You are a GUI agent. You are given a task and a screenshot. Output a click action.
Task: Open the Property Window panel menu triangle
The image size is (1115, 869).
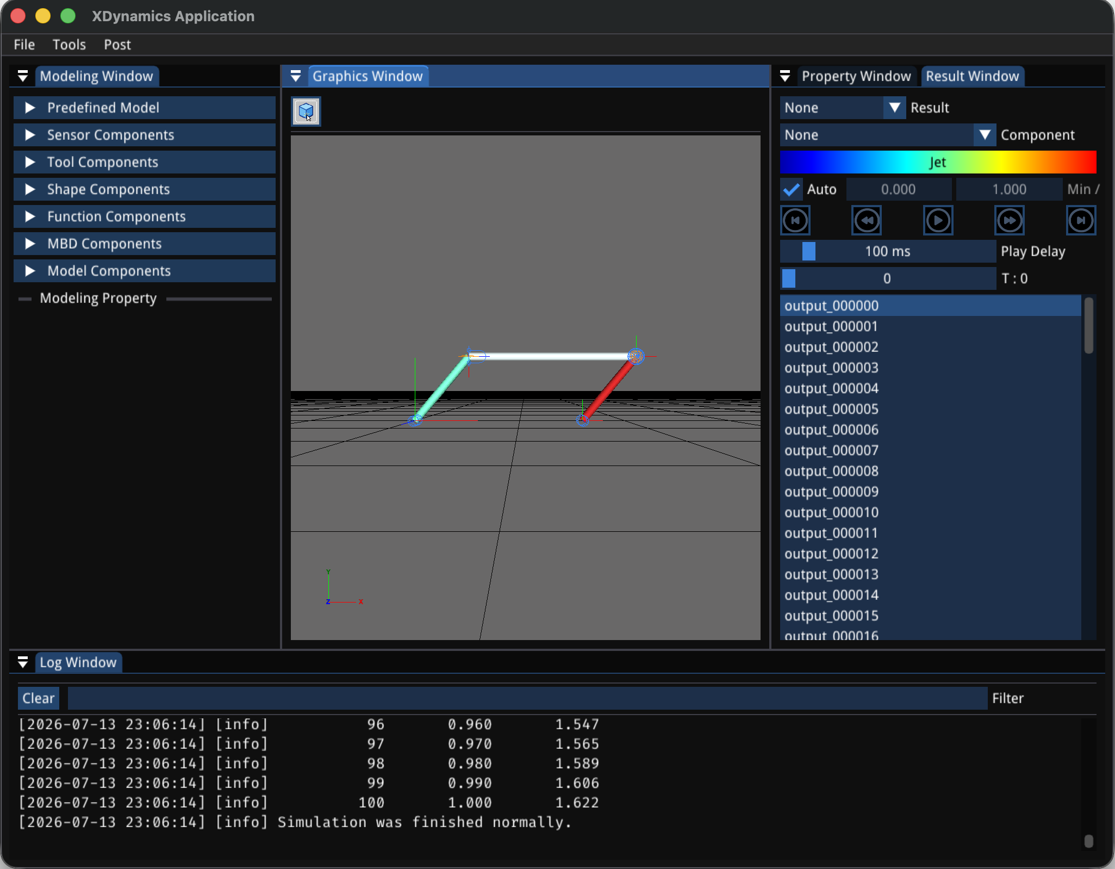785,76
